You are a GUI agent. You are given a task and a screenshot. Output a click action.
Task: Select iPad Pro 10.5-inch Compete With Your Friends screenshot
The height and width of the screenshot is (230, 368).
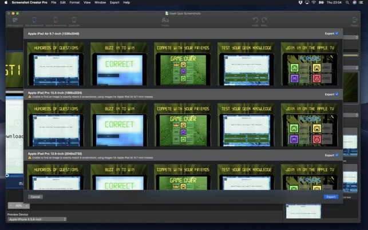tap(183, 125)
